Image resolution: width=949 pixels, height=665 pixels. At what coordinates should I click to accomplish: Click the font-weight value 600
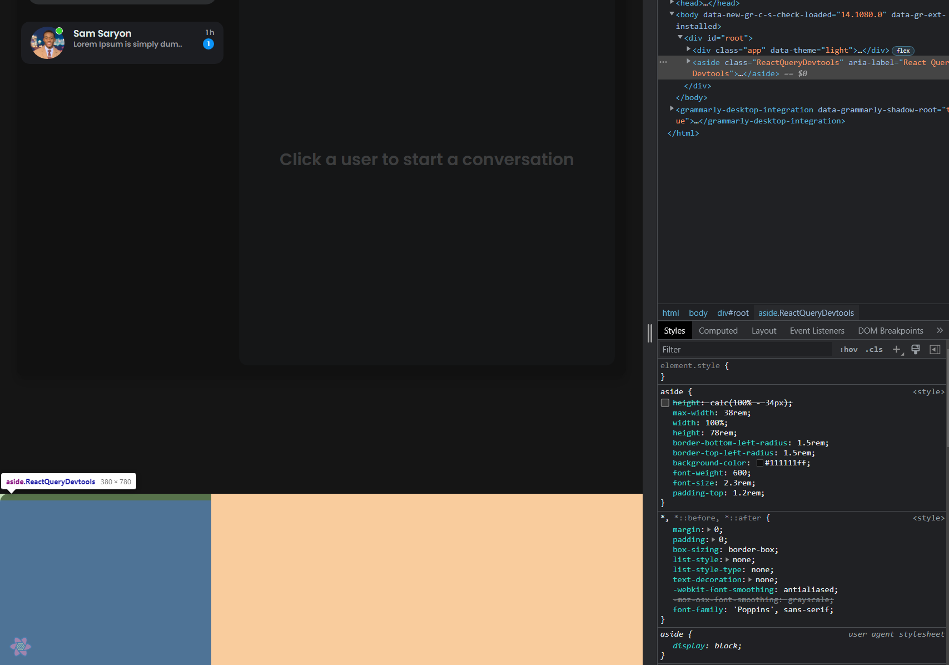739,473
